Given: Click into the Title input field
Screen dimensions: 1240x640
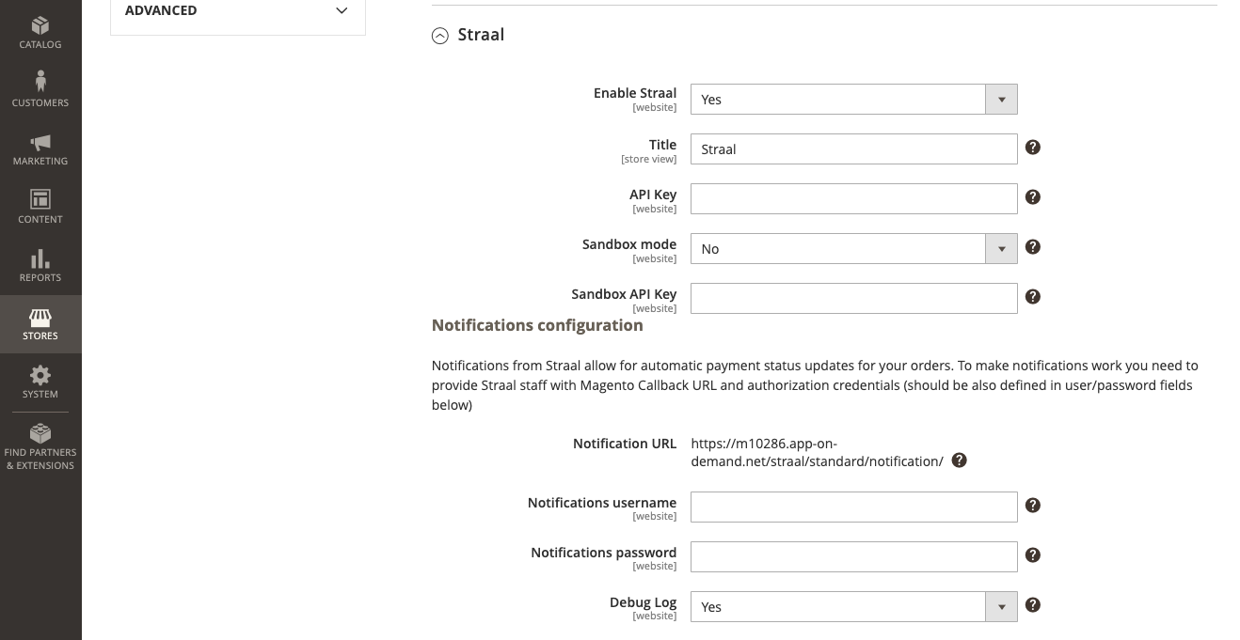Looking at the screenshot, I should click(x=853, y=149).
